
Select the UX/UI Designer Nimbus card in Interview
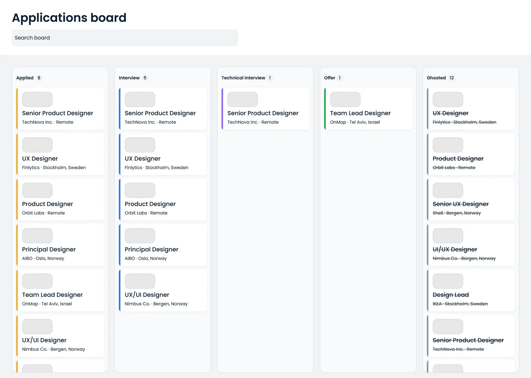[163, 290]
